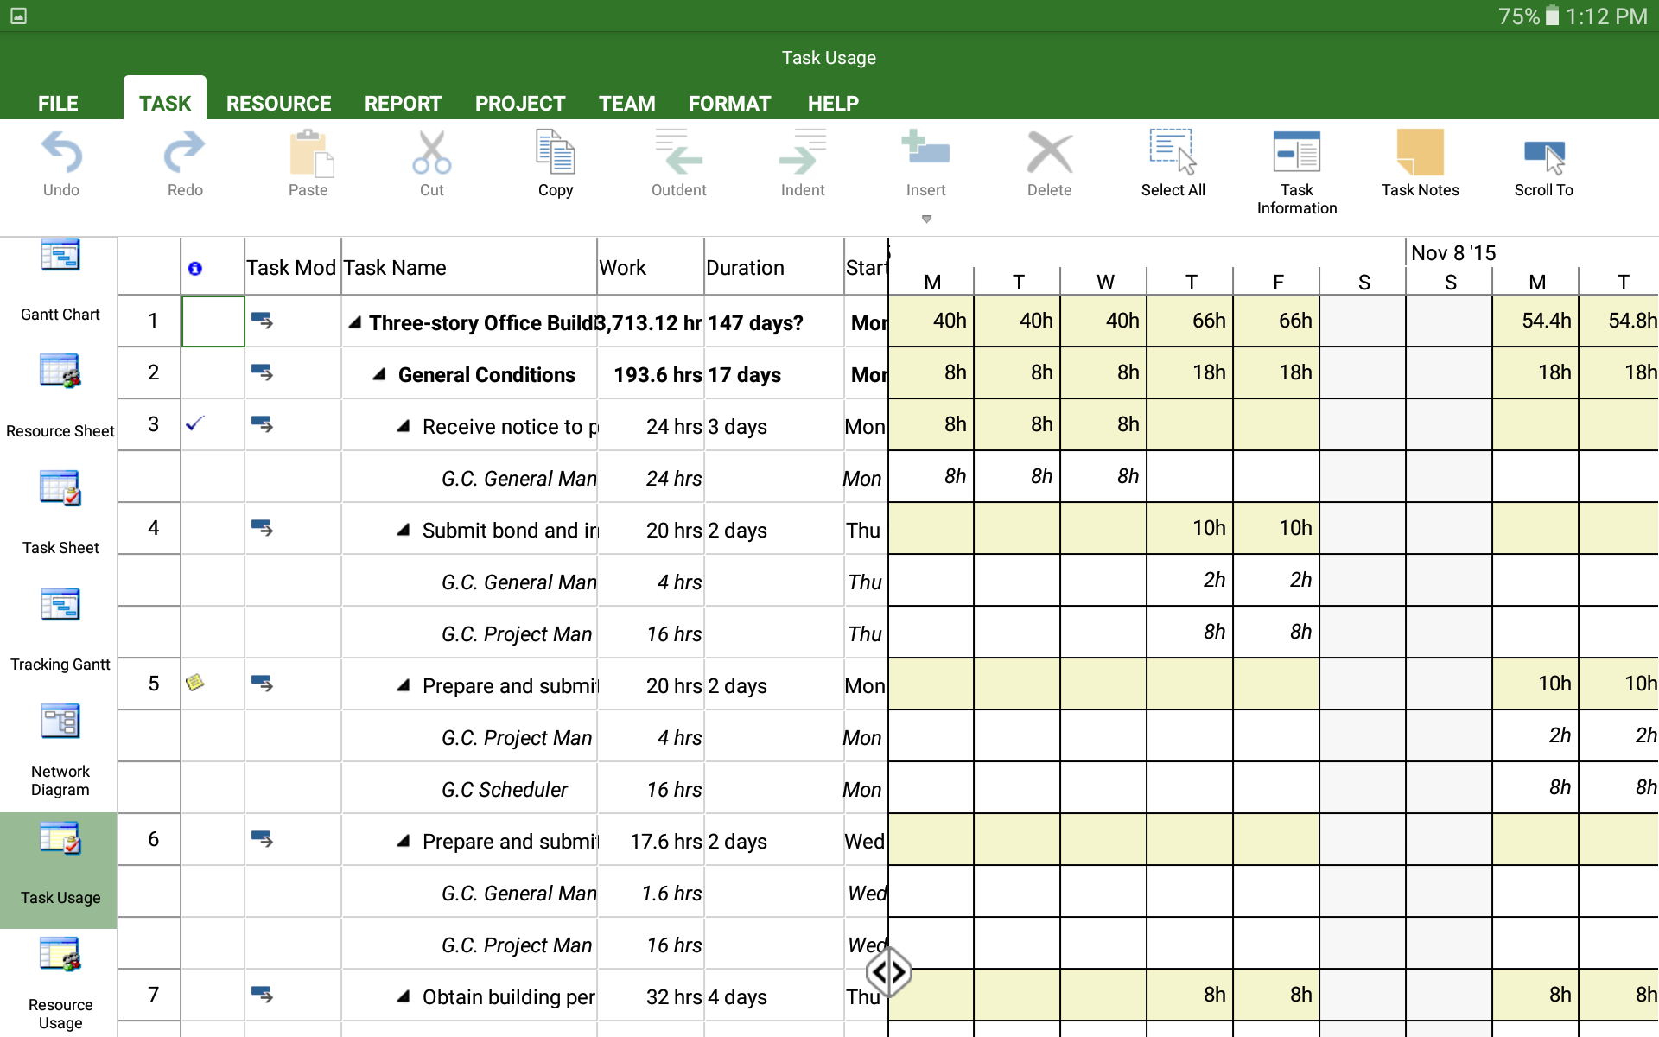1659x1037 pixels.
Task: Open the FILE menu
Action: coord(58,104)
